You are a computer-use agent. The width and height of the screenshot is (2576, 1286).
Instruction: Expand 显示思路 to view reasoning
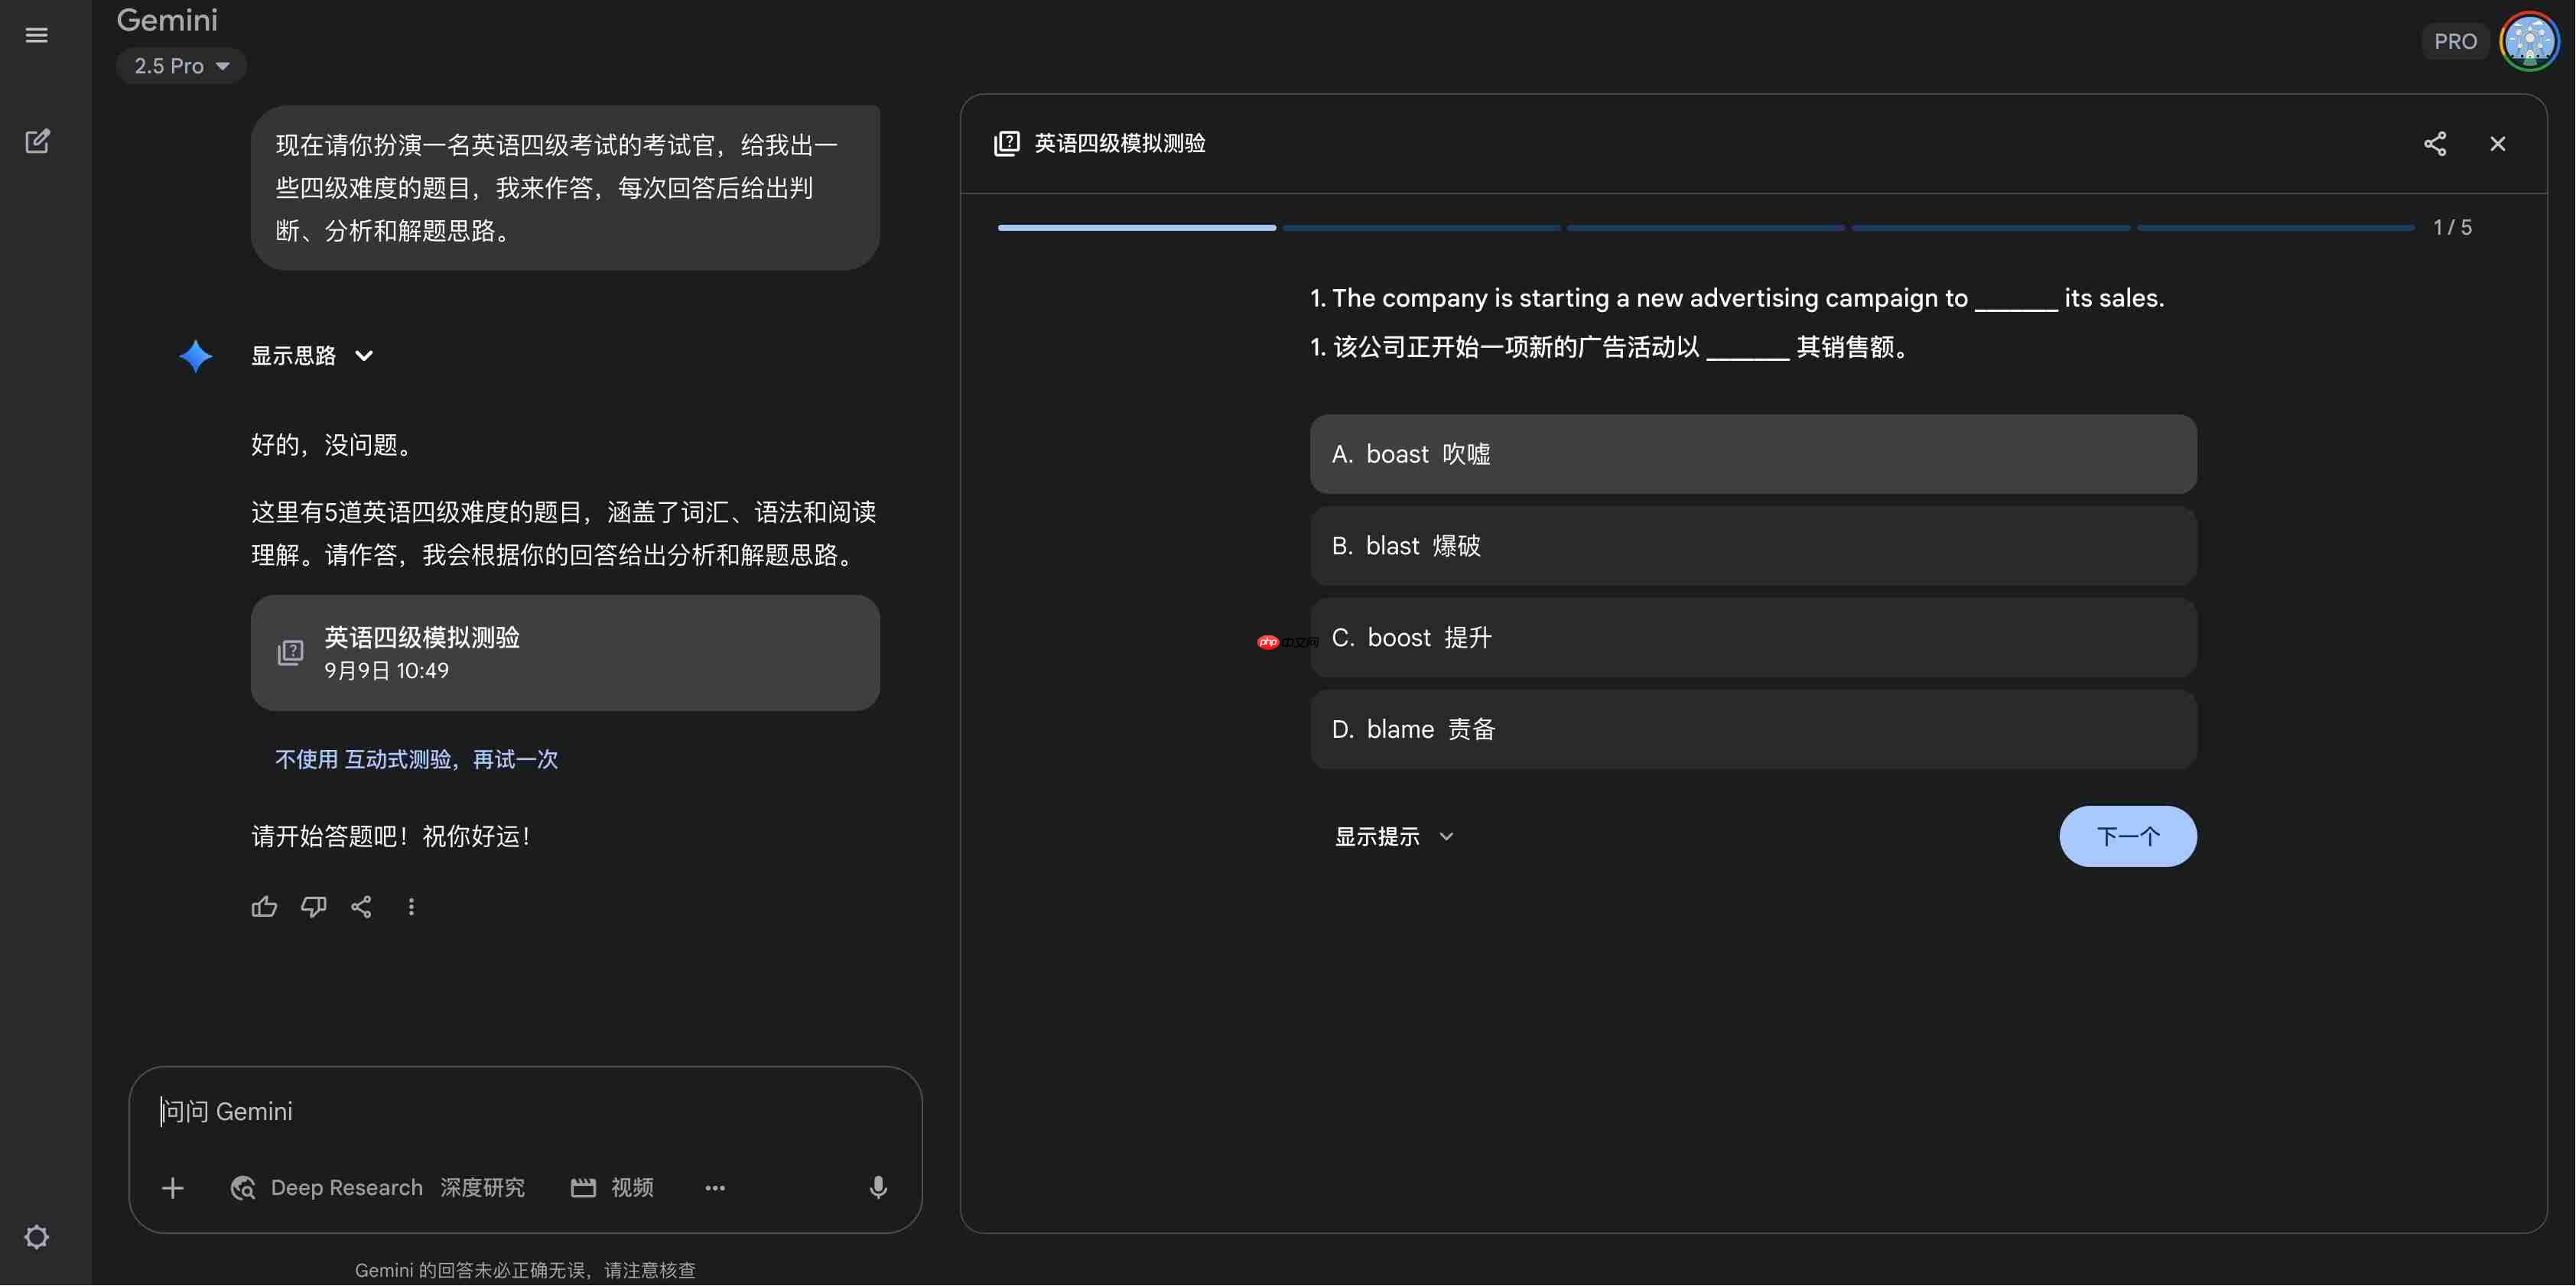311,356
